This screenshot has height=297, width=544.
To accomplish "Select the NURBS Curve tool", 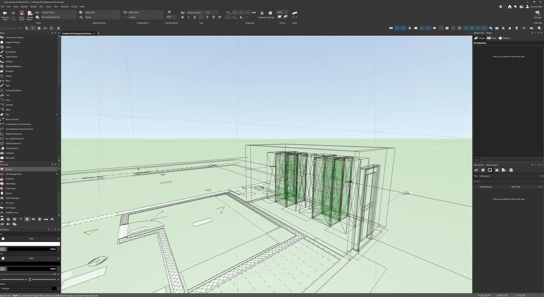I will click(28, 213).
